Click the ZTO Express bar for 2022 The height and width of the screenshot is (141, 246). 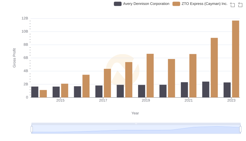click(x=214, y=68)
